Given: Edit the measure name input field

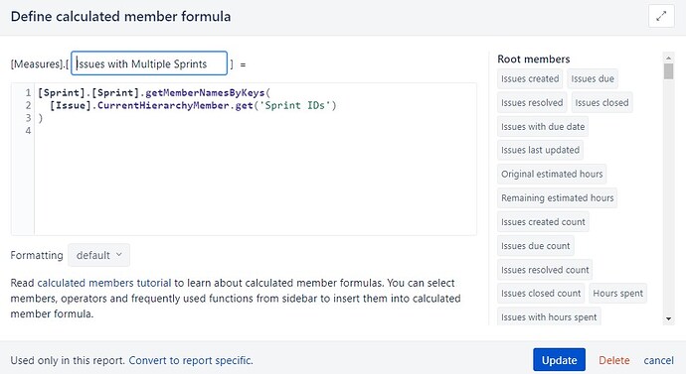Looking at the screenshot, I should click(x=149, y=63).
